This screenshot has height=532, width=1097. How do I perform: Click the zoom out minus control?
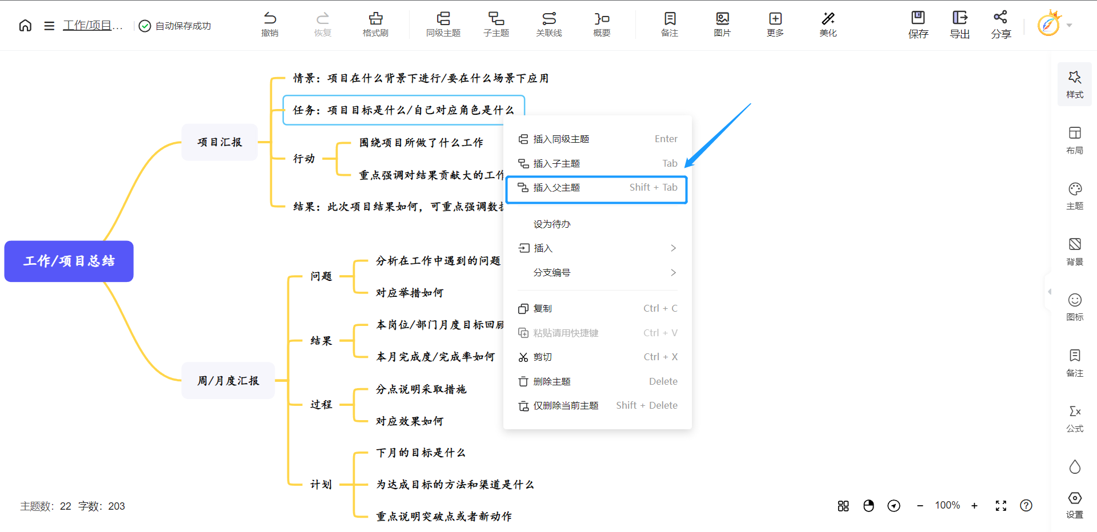(920, 506)
